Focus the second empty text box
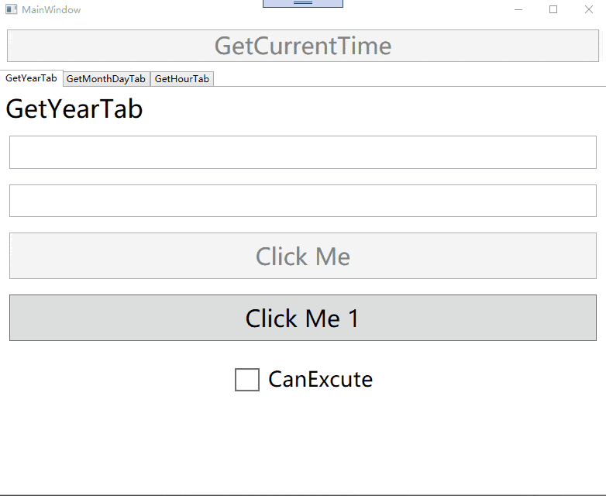Screen dimensions: 606x496 pos(303,201)
